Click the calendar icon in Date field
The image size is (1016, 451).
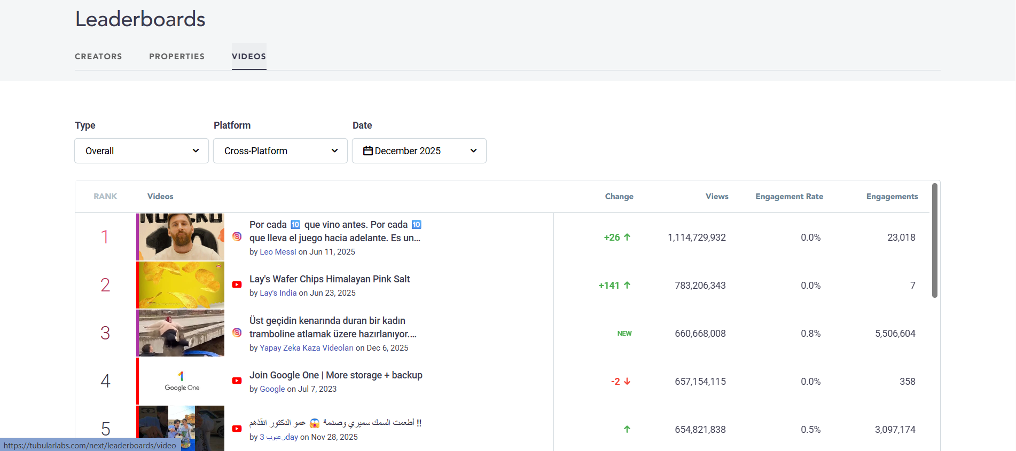[368, 151]
